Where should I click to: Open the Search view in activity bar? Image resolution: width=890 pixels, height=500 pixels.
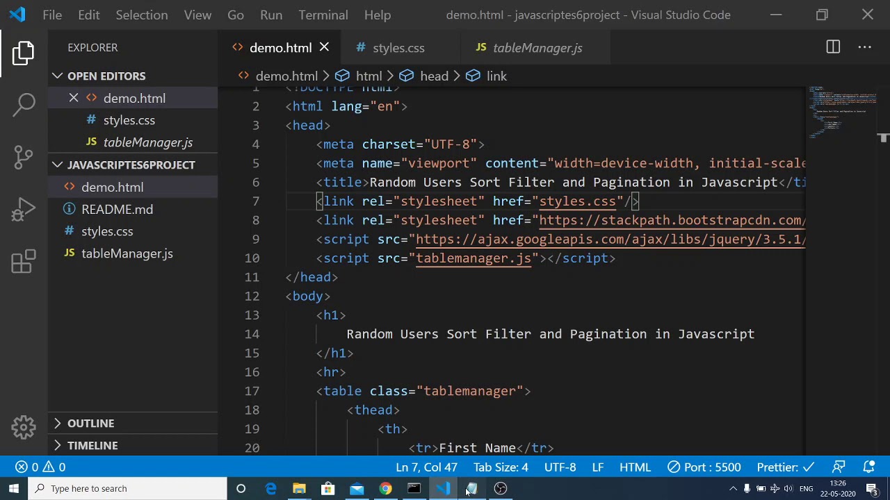[24, 105]
